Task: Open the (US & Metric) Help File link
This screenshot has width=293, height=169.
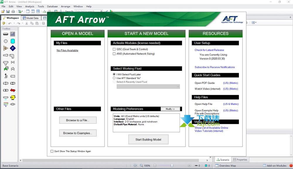Action: (x=231, y=104)
